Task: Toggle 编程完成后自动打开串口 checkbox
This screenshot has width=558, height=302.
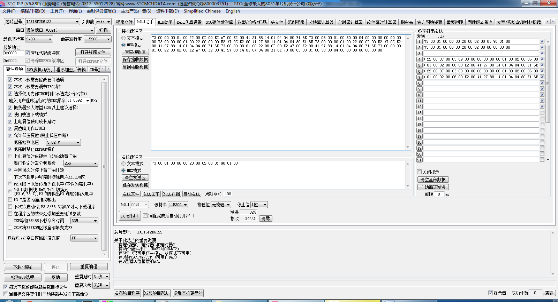Action: tap(145, 216)
